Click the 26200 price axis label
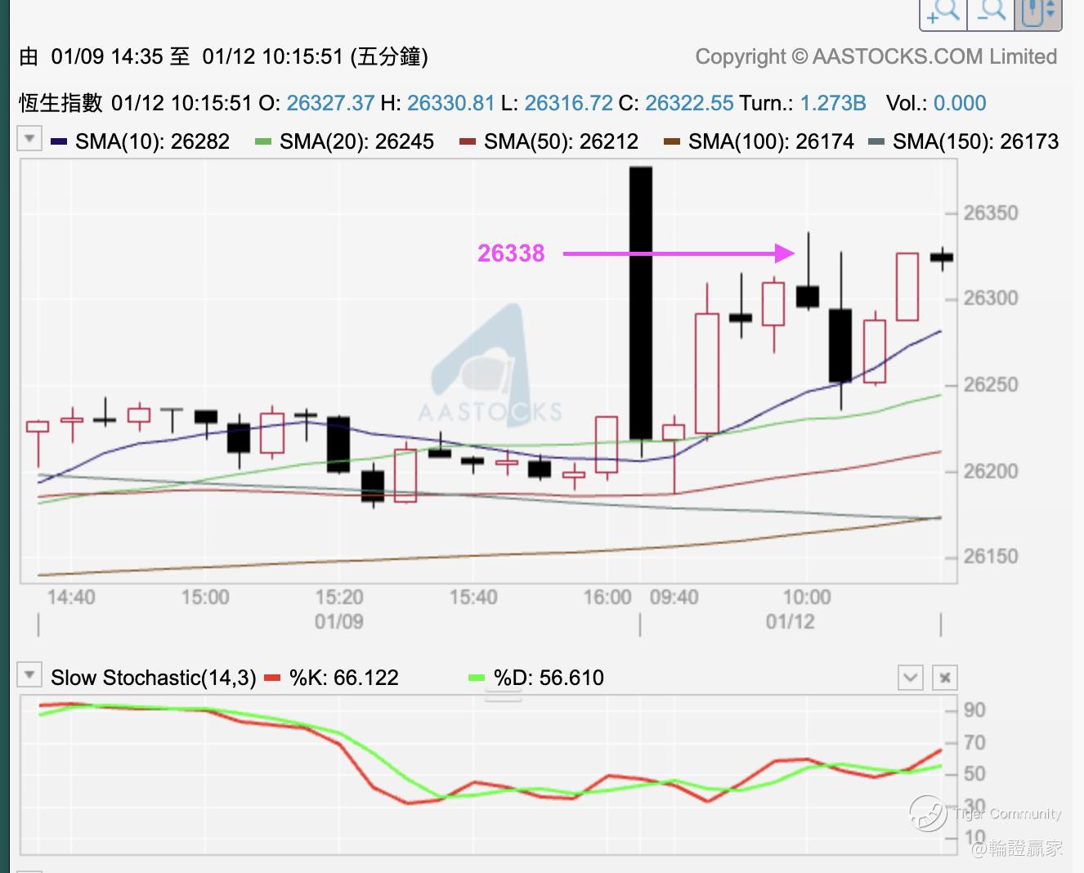The image size is (1084, 873). [991, 472]
